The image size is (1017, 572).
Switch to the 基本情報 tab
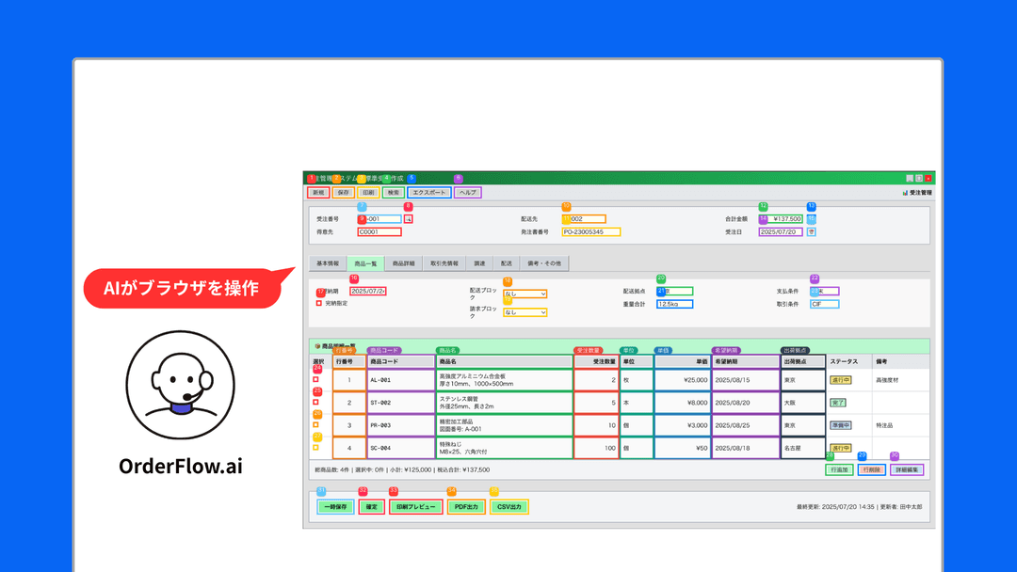pos(328,263)
